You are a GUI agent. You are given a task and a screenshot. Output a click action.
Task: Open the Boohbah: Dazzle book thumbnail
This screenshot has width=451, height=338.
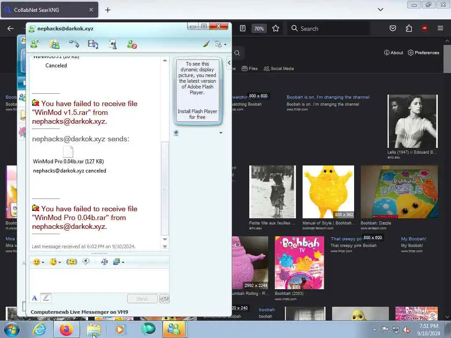click(399, 192)
